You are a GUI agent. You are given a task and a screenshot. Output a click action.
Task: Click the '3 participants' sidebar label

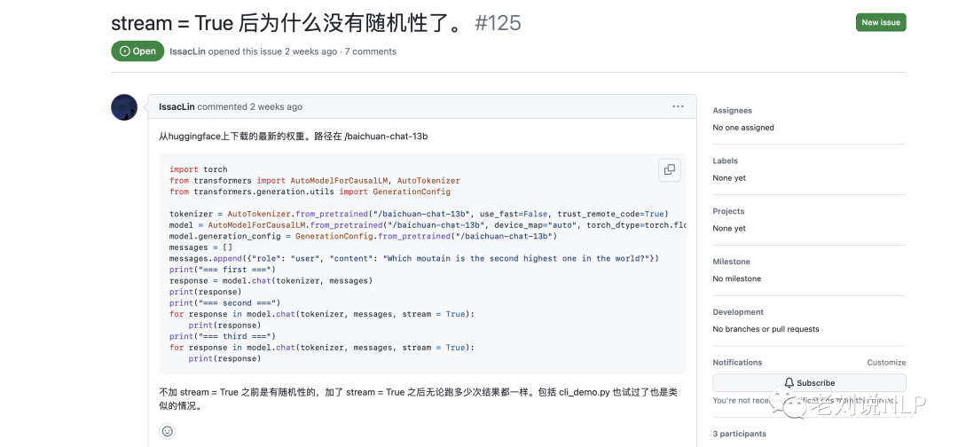(741, 434)
